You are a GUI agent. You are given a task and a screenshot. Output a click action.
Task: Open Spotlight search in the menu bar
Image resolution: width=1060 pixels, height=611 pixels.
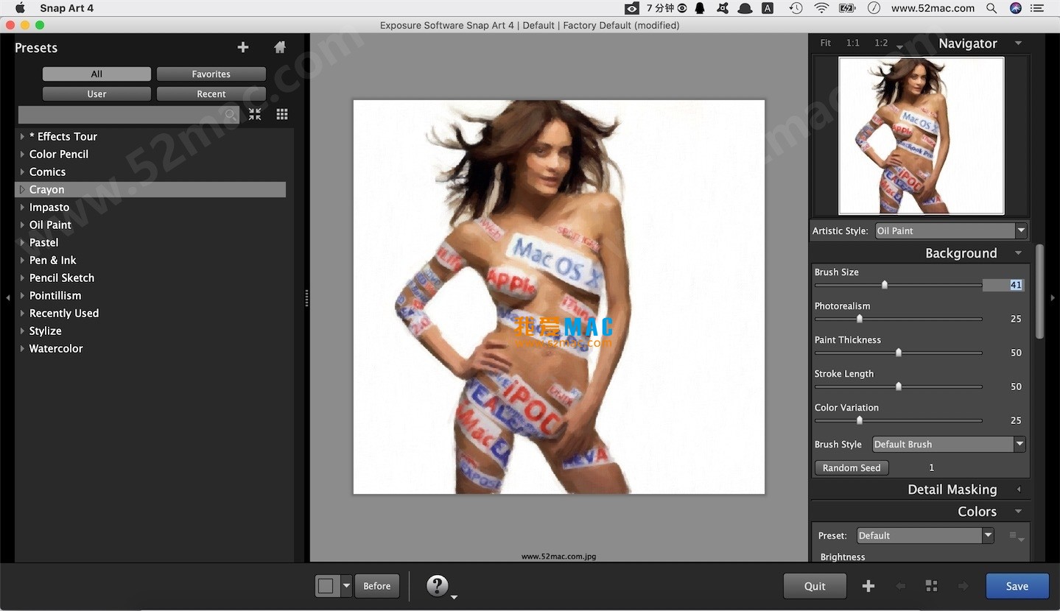pyautogui.click(x=991, y=8)
